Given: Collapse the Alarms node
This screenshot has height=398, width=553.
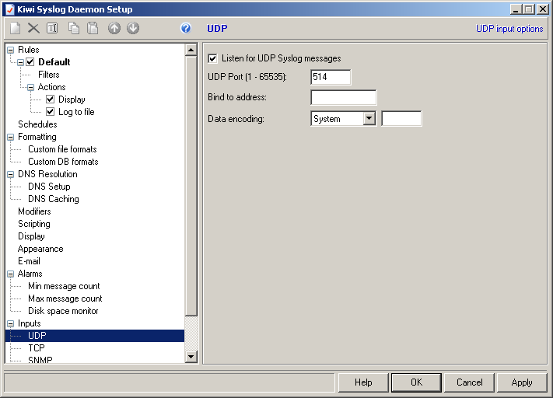Looking at the screenshot, I should click(11, 274).
